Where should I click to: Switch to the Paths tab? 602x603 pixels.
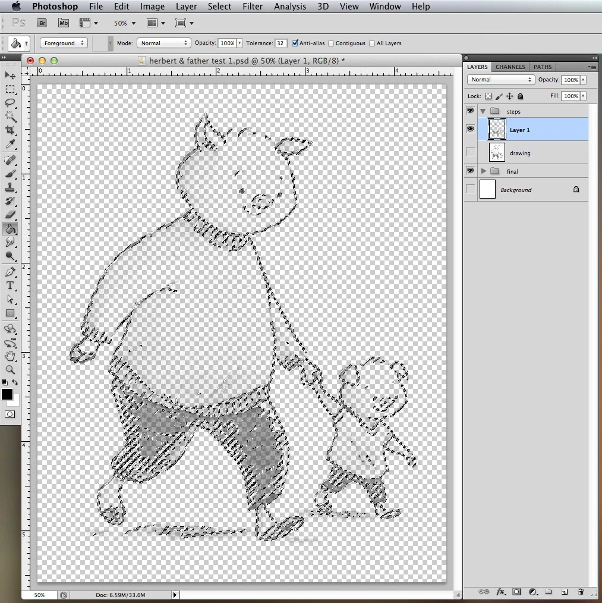pos(543,67)
